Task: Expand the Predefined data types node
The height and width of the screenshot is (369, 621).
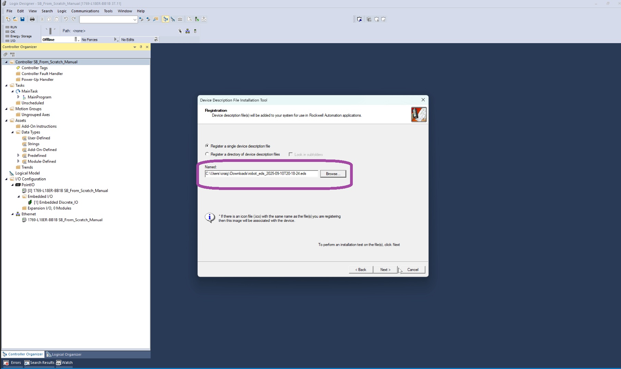Action: pos(18,155)
